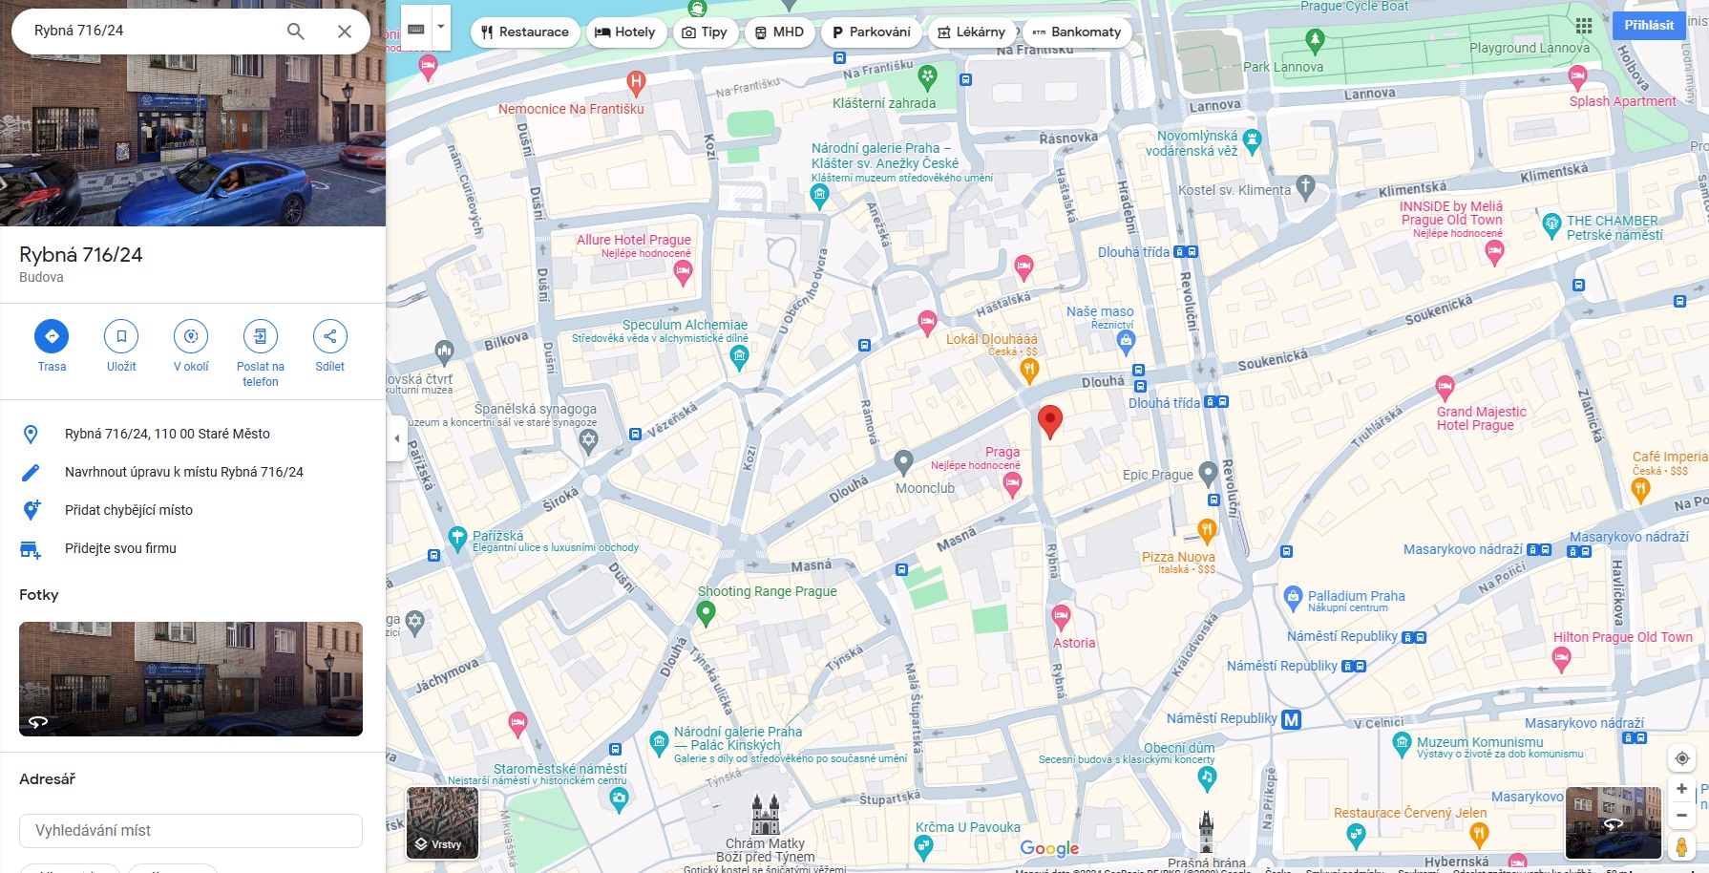Click the show my location button

click(1682, 758)
